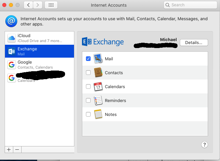Select the redacted Google Calendars account

click(x=39, y=78)
